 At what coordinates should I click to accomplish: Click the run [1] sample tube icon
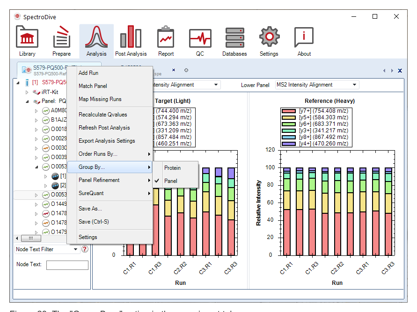point(27,82)
